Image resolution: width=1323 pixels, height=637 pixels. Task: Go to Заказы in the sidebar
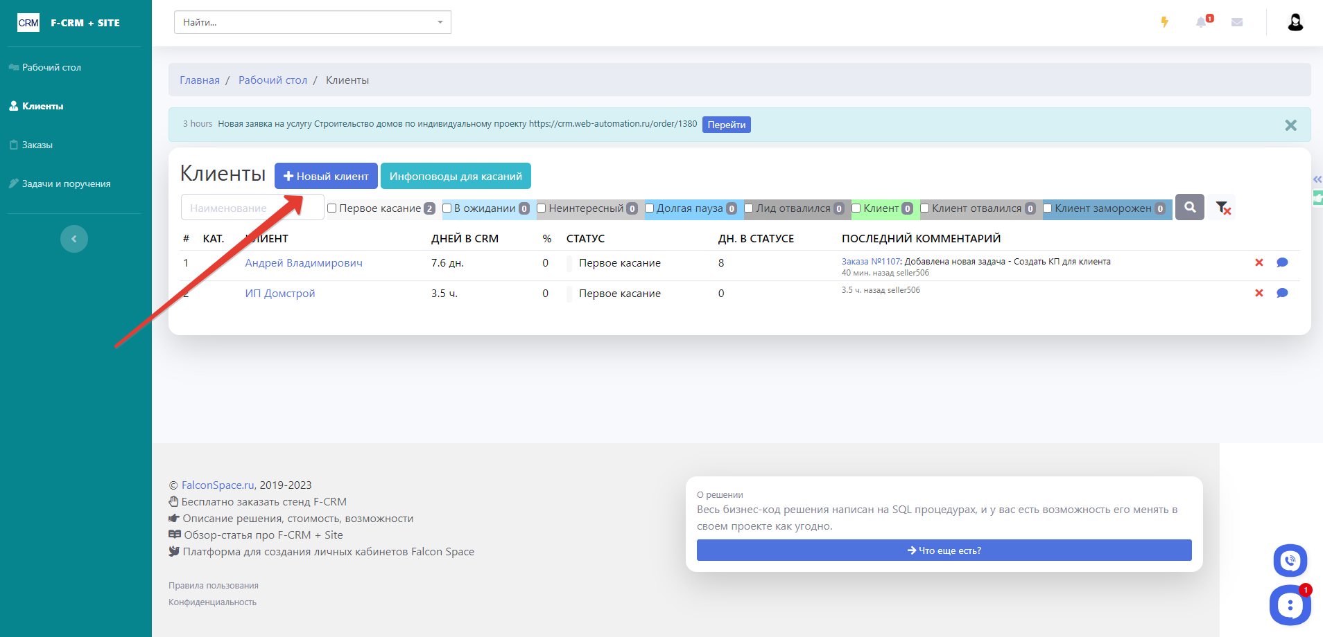coord(37,145)
